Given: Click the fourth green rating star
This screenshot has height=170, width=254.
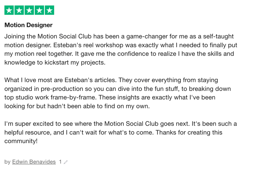Looking at the screenshot, I should (x=39, y=10).
